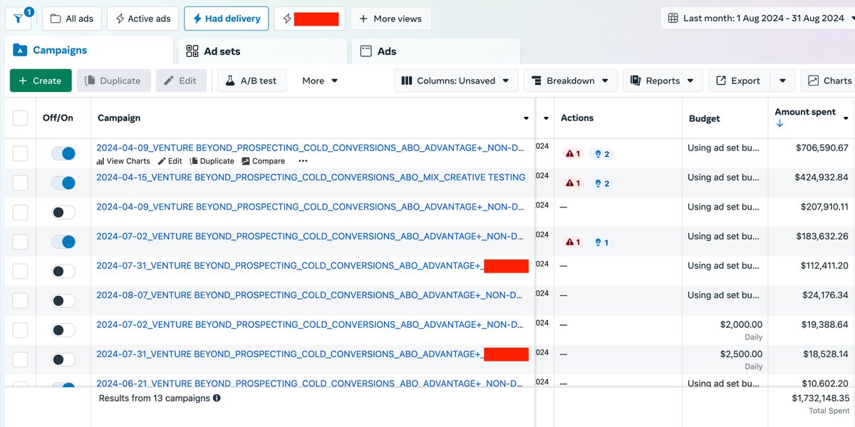Click the lightbulb badge in the $183,632.26 row

pos(603,242)
